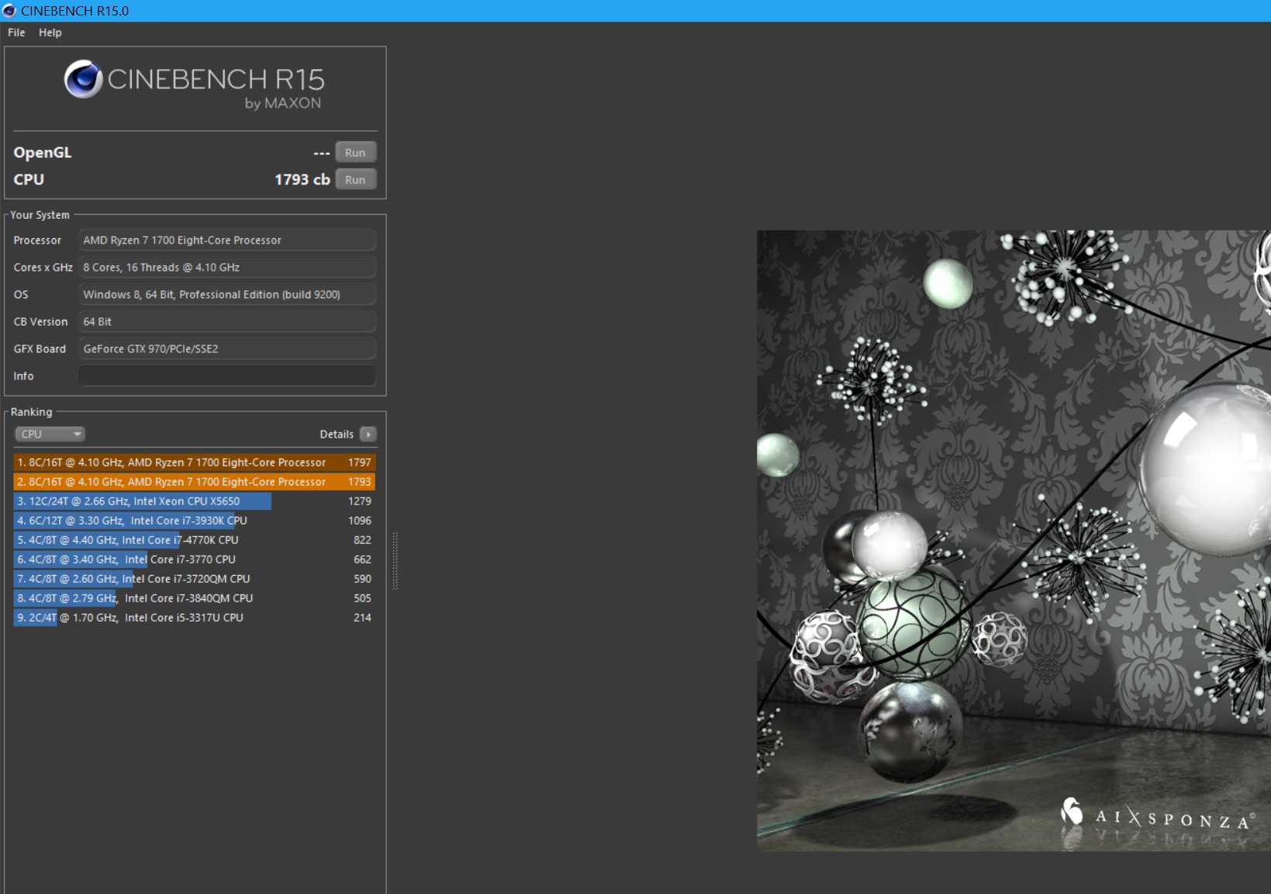Viewport: 1271px width, 894px height.
Task: Click the Cinebench logo icon in title bar
Action: click(9, 11)
